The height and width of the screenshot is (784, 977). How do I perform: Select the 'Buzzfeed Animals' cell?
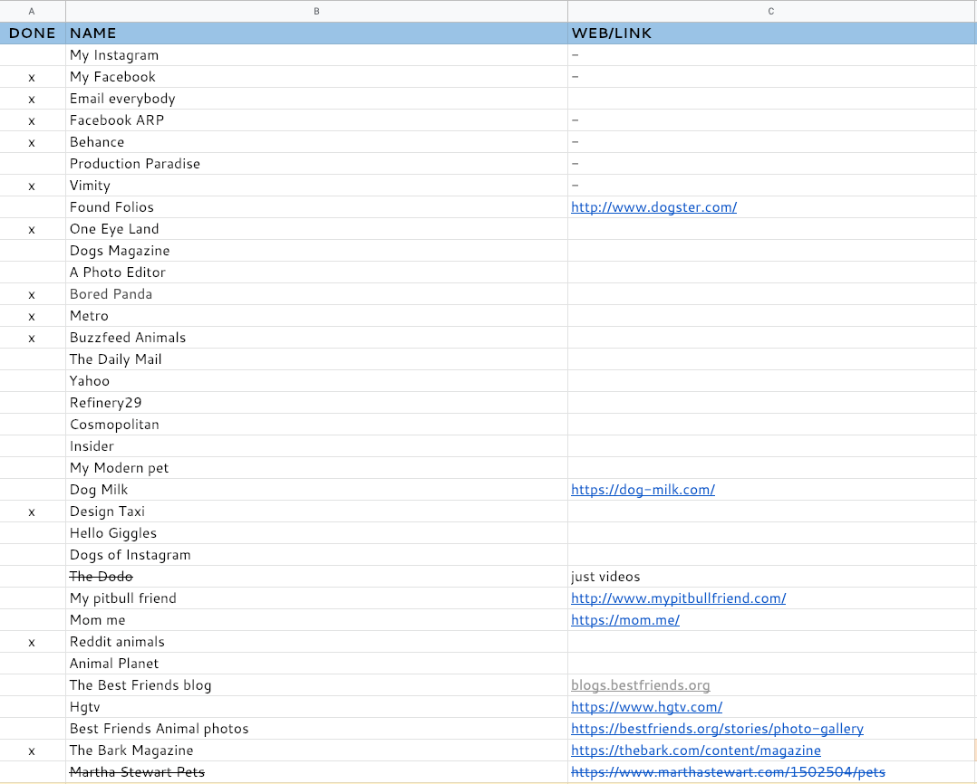pos(316,338)
